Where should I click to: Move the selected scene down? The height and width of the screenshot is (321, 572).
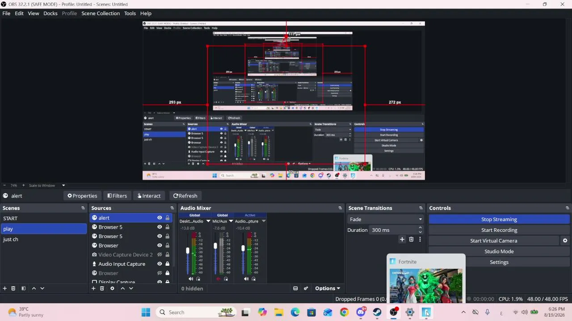(x=42, y=288)
